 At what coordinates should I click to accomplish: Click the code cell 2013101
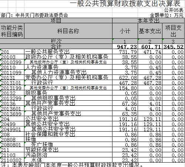point(12,83)
